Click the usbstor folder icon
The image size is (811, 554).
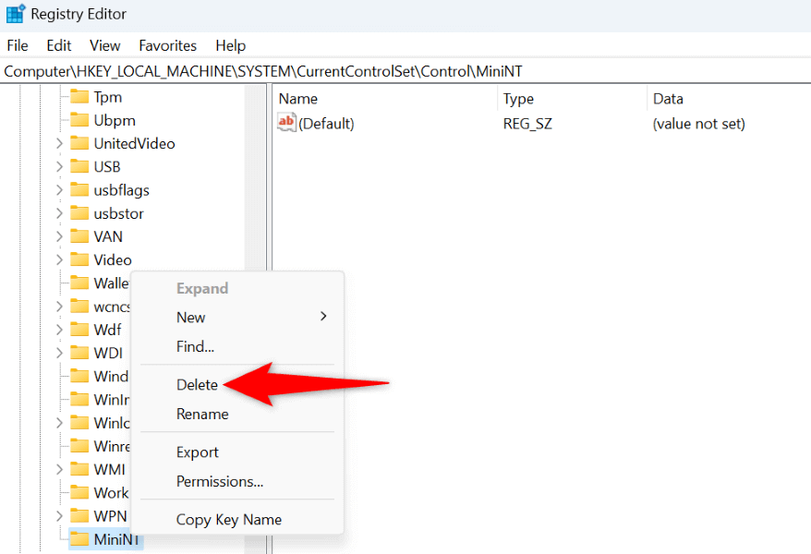click(x=79, y=213)
